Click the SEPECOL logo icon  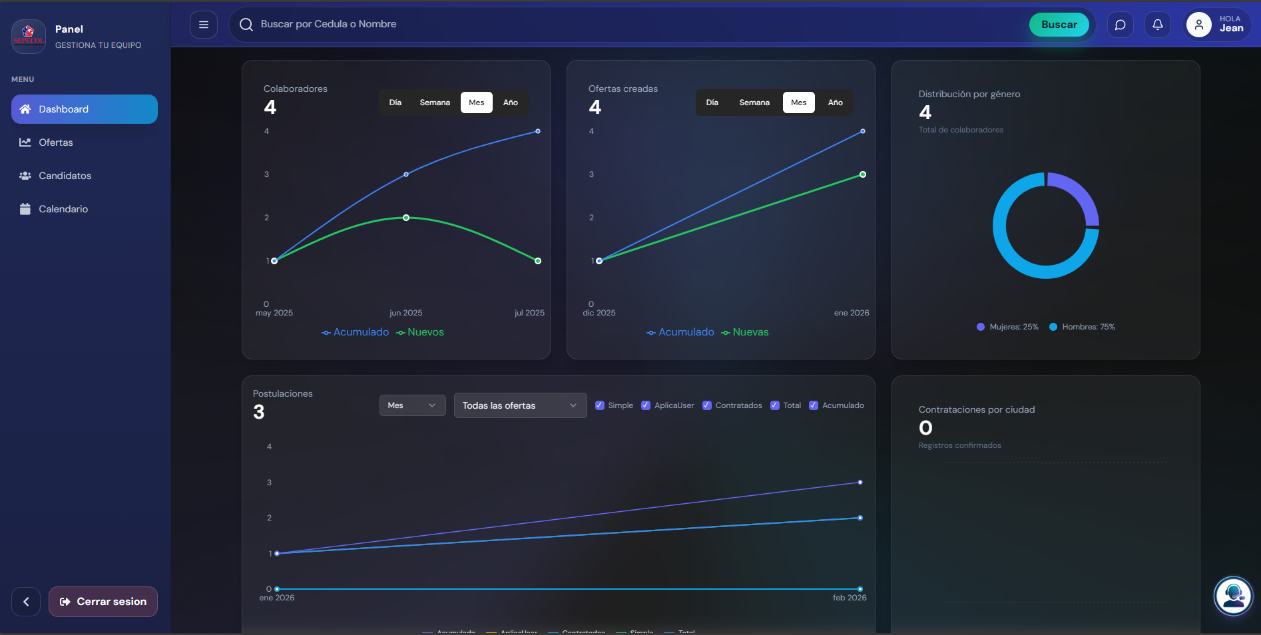28,36
